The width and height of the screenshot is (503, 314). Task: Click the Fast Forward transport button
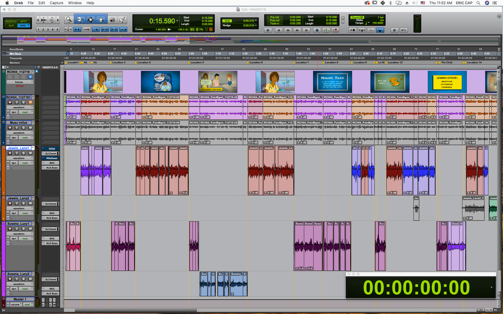pyautogui.click(x=297, y=30)
